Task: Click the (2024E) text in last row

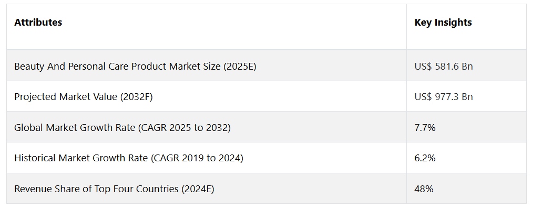Action: click(x=198, y=189)
